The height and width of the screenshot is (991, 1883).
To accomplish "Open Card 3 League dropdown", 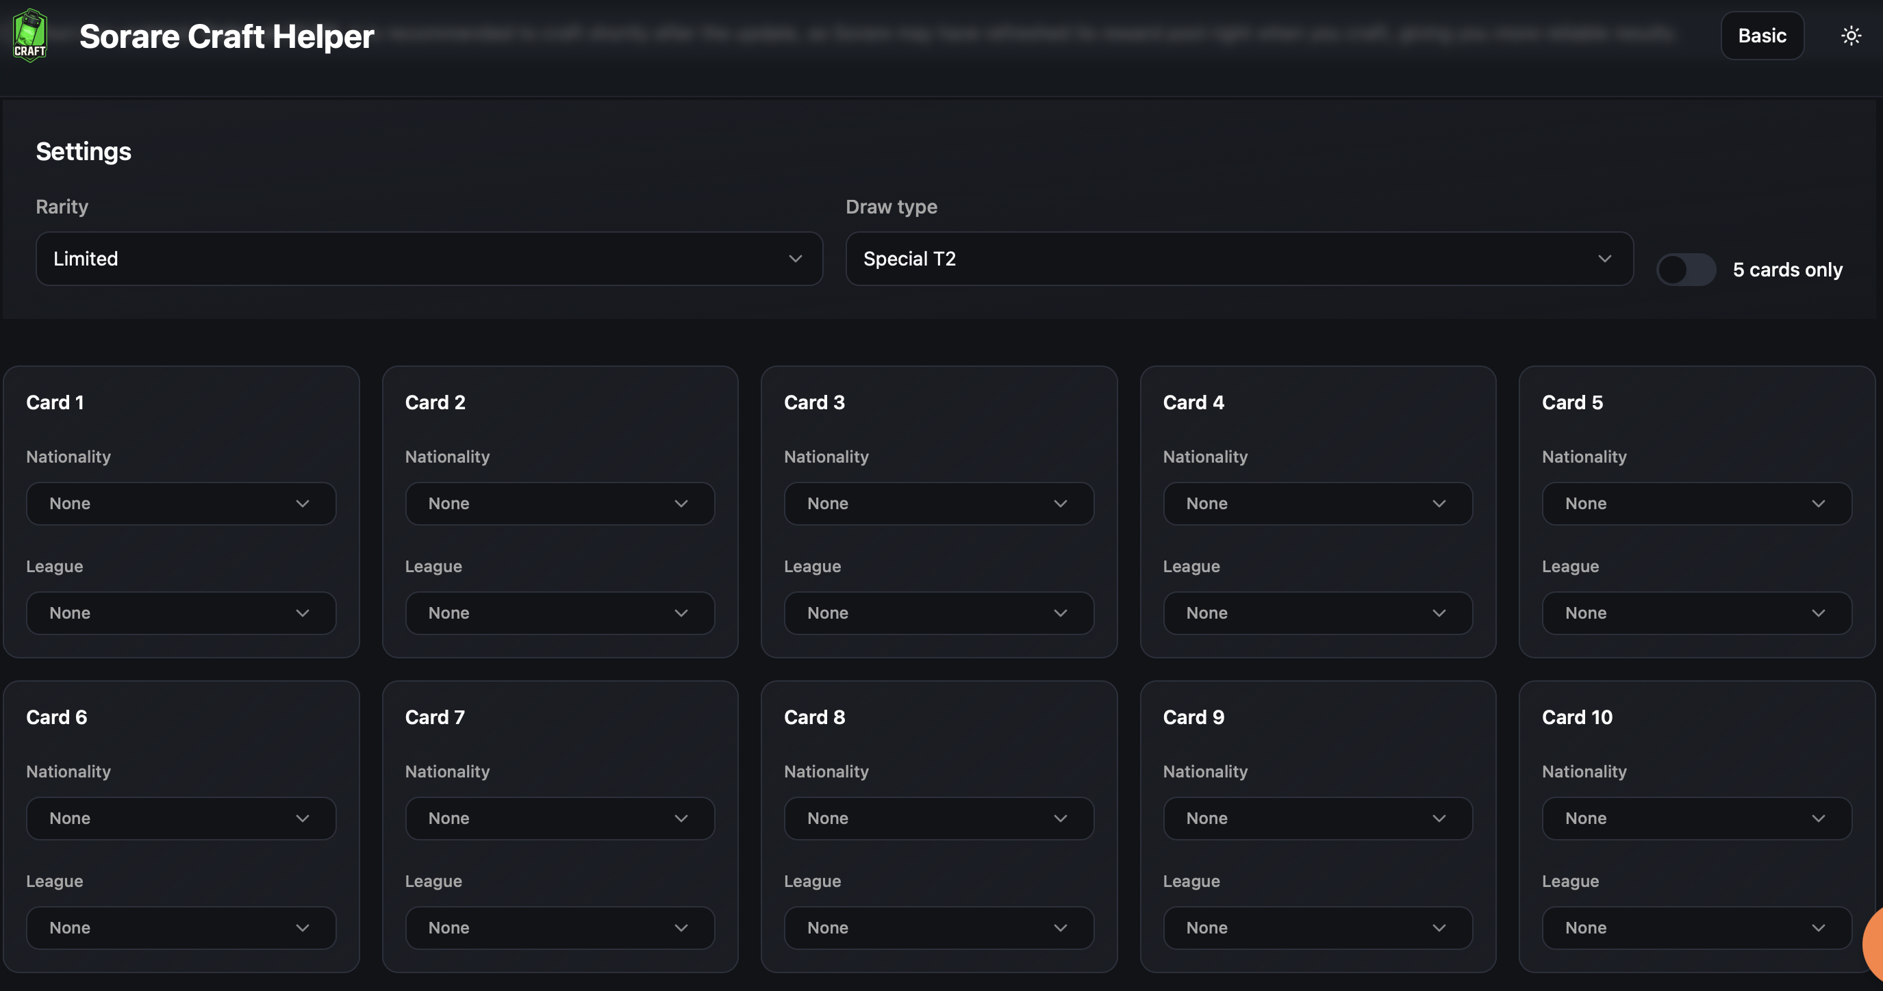I will pyautogui.click(x=939, y=613).
